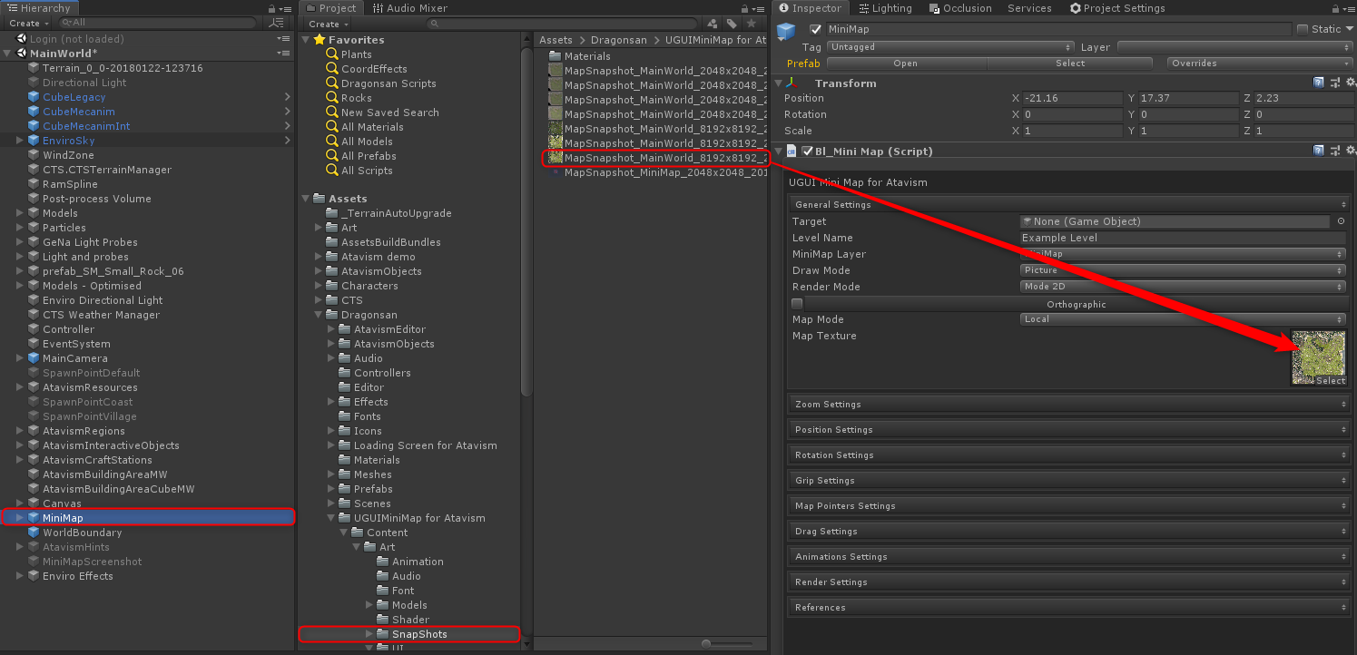Open the Tag dropdown showing Untagged
This screenshot has width=1357, height=655.
pyautogui.click(x=950, y=47)
